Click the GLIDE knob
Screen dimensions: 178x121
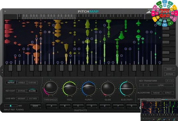[108, 88]
